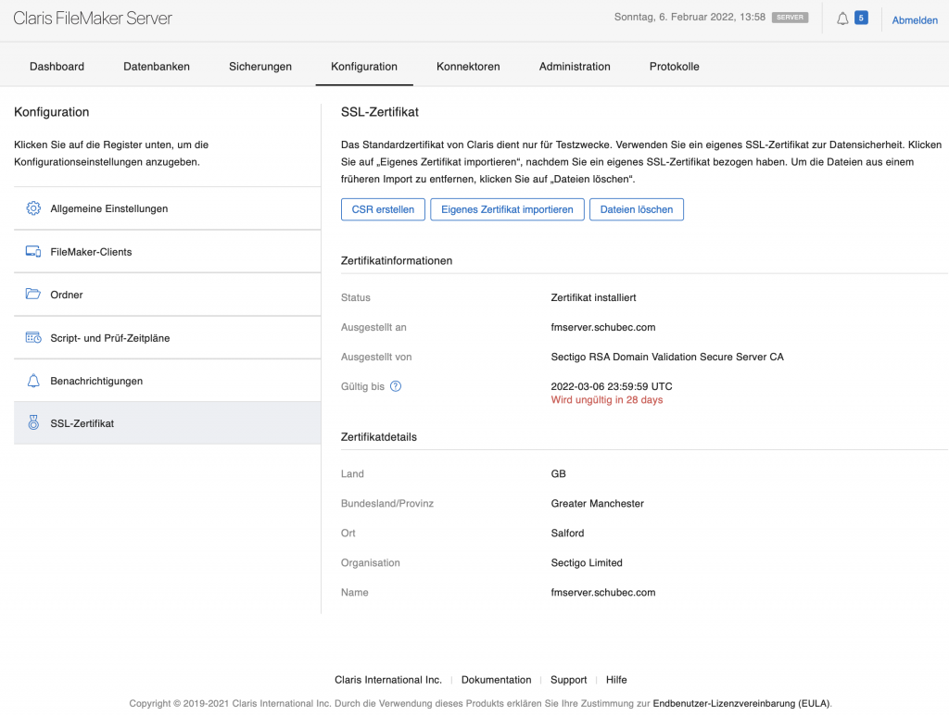Click the Ausgestellt von label
The image size is (949, 716).
376,357
